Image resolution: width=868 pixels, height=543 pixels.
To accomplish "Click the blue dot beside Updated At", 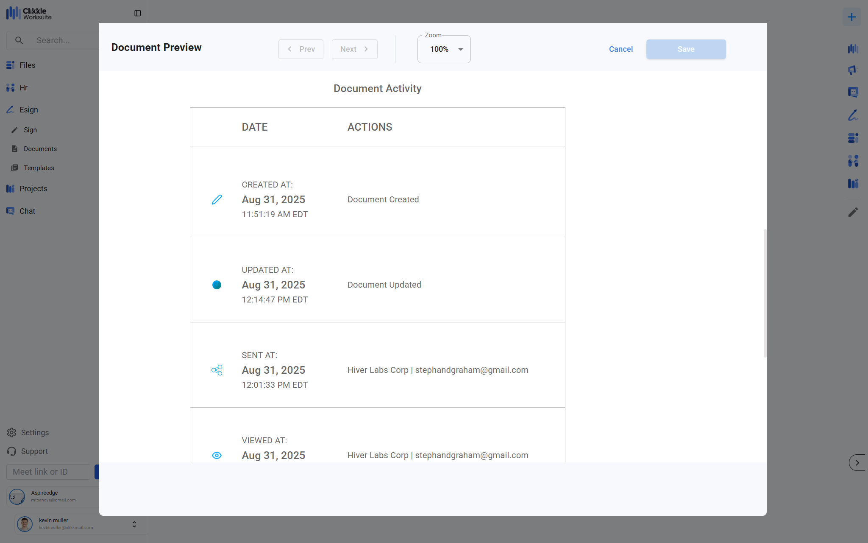I will pos(217,285).
